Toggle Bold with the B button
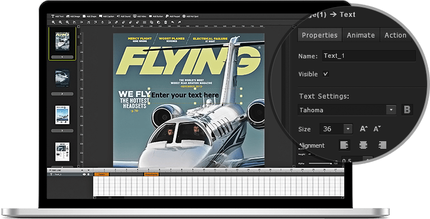 (407, 110)
